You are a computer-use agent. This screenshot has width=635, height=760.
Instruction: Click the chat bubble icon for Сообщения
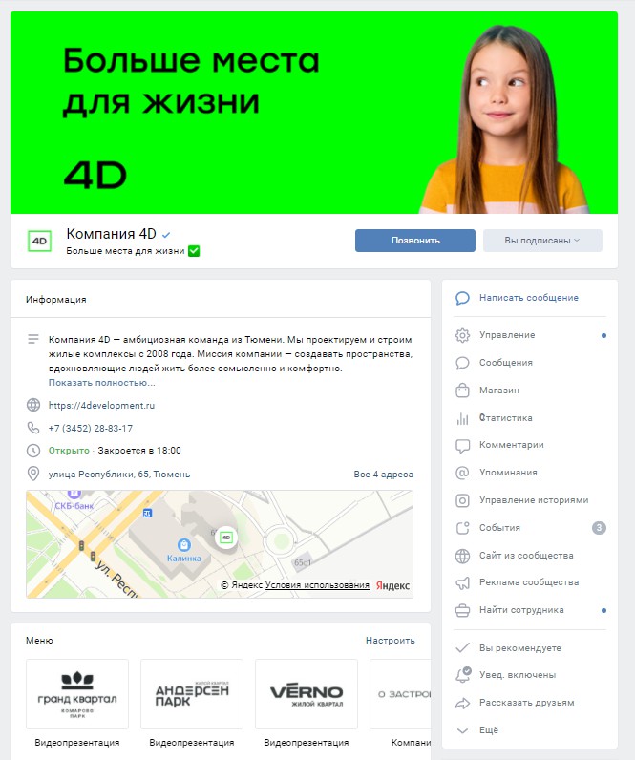462,363
